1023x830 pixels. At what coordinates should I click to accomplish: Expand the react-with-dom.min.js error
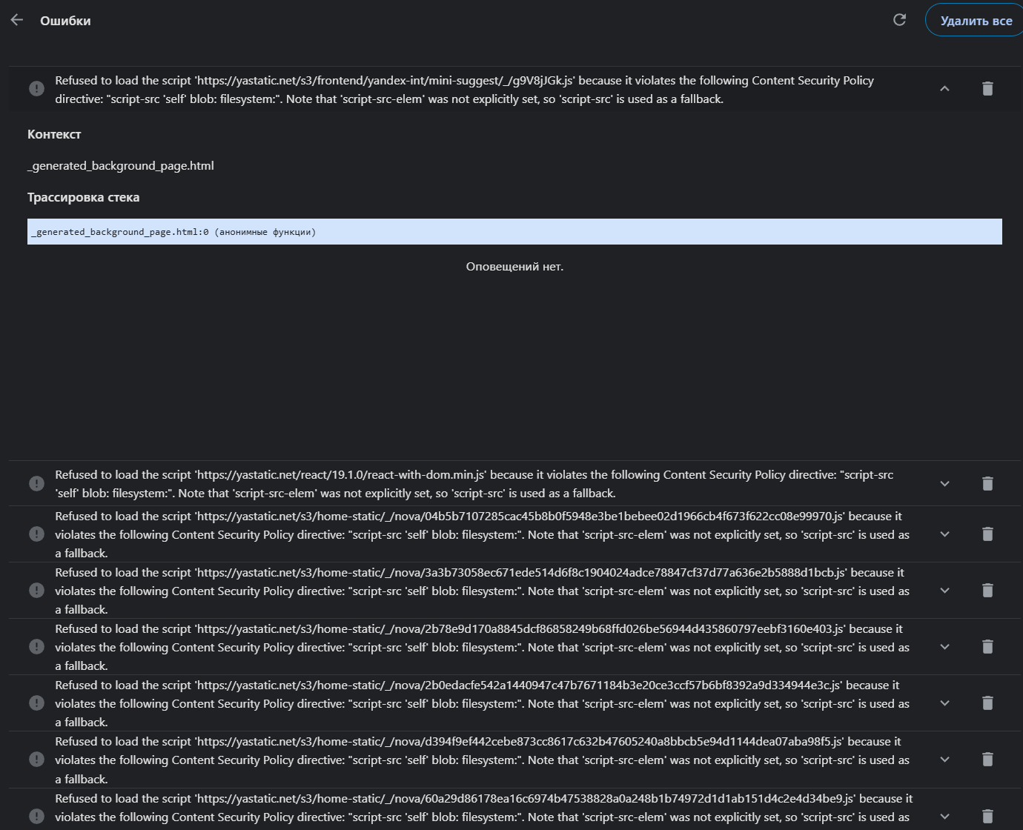(x=944, y=484)
